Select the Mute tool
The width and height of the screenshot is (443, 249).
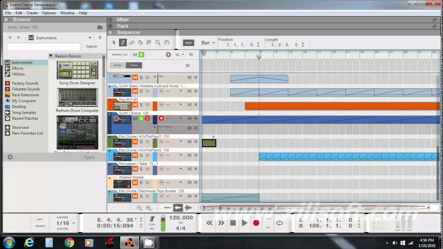[x=149, y=43]
